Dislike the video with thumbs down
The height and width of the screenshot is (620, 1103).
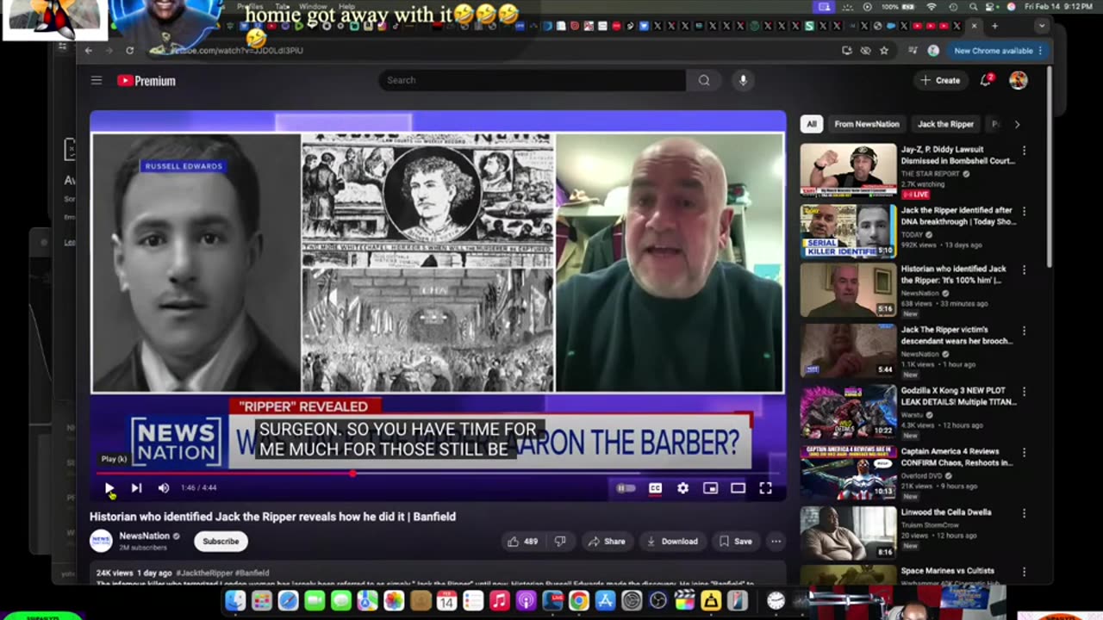[560, 542]
